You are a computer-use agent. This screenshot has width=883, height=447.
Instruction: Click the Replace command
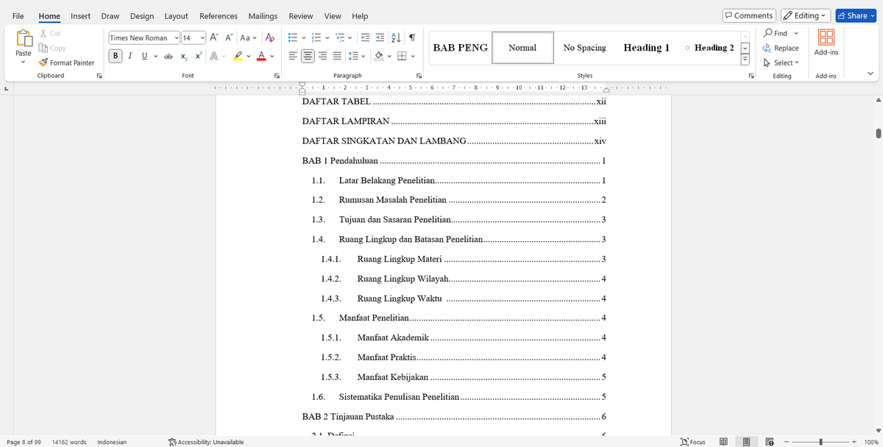click(x=781, y=48)
